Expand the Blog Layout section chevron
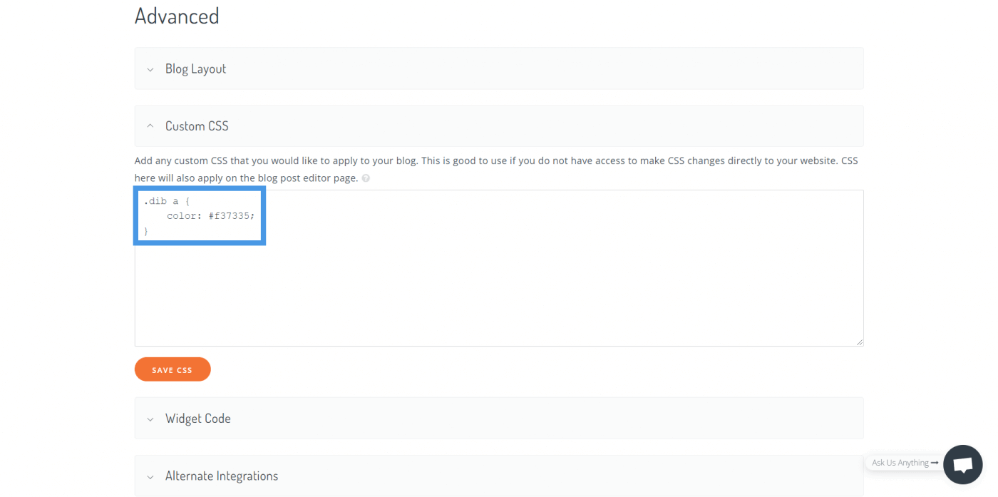The width and height of the screenshot is (998, 497). point(150,69)
